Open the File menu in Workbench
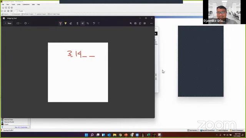 point(3,5)
